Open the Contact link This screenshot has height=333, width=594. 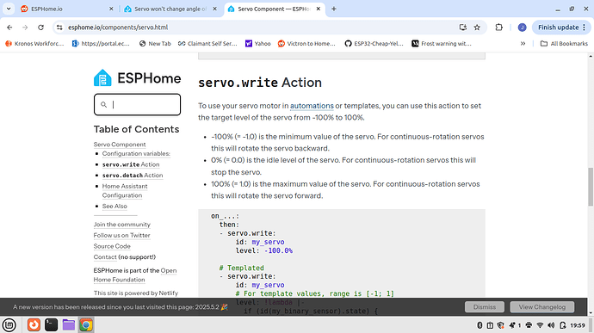pos(105,257)
